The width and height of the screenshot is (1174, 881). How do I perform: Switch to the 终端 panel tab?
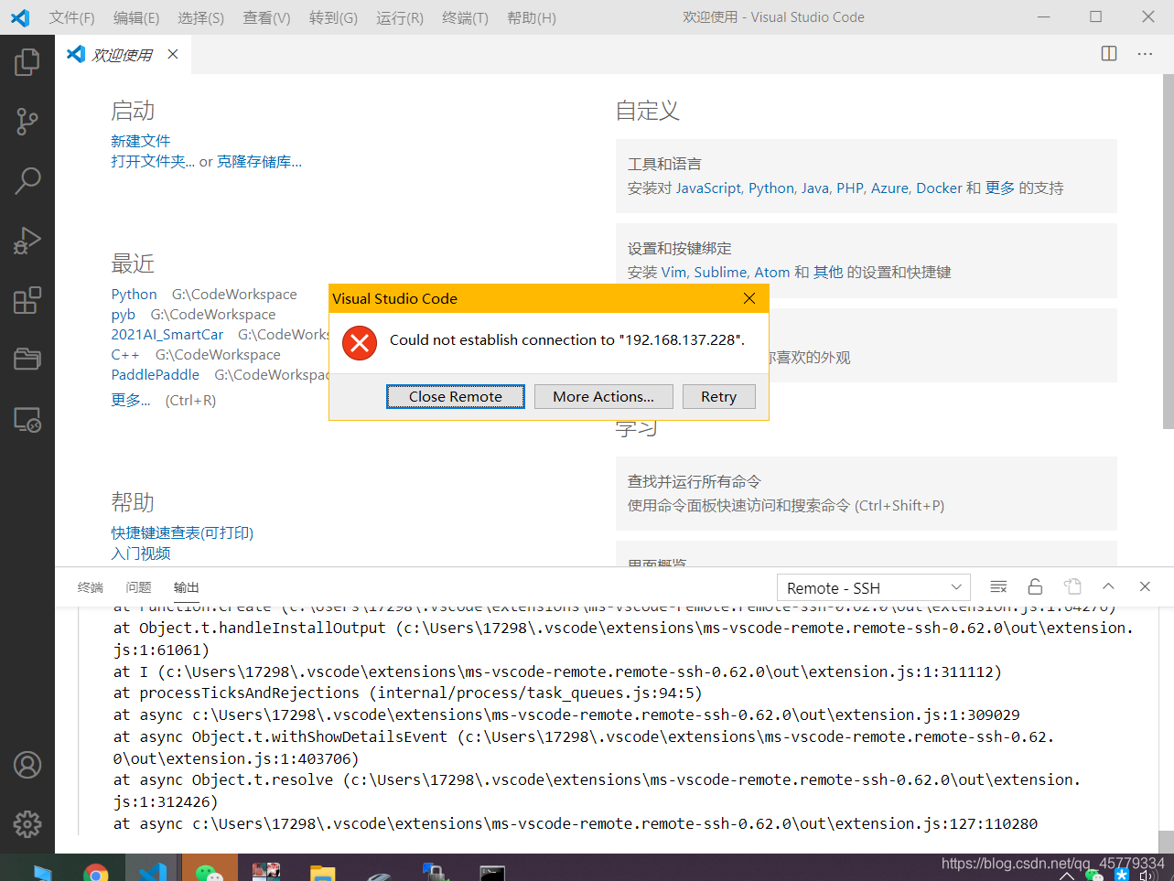pyautogui.click(x=91, y=587)
